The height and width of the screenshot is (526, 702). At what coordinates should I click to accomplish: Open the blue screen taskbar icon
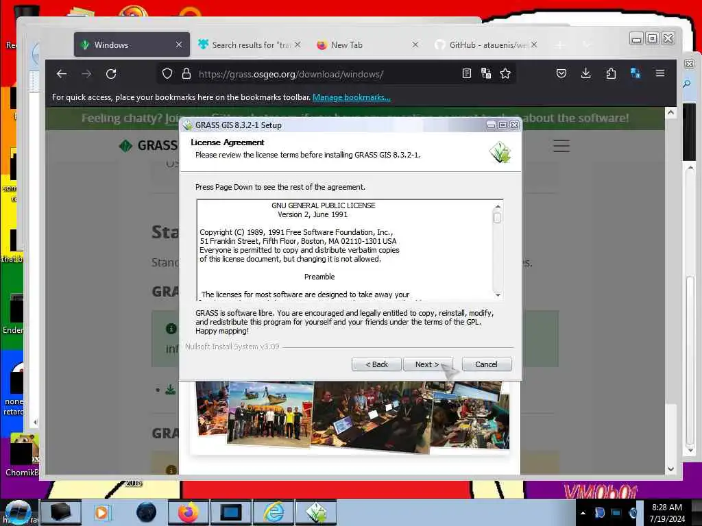231,512
